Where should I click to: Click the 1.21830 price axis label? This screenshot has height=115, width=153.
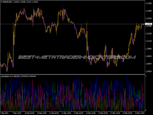[x=149, y=4]
